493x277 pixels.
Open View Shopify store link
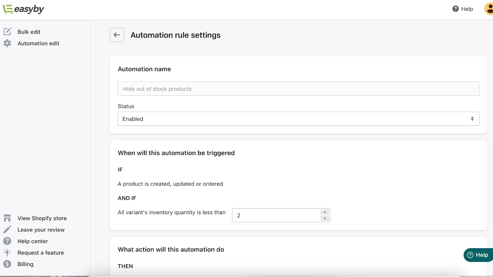click(x=42, y=218)
